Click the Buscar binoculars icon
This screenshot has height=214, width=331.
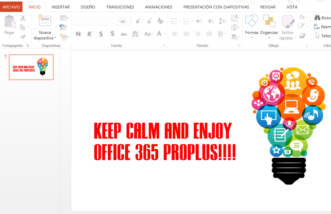[x=317, y=18]
